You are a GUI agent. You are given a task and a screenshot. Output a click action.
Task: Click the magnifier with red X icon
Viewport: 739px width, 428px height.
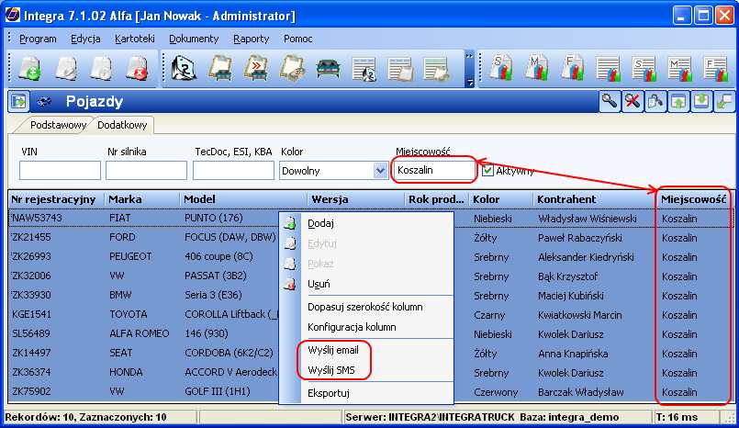coord(633,101)
